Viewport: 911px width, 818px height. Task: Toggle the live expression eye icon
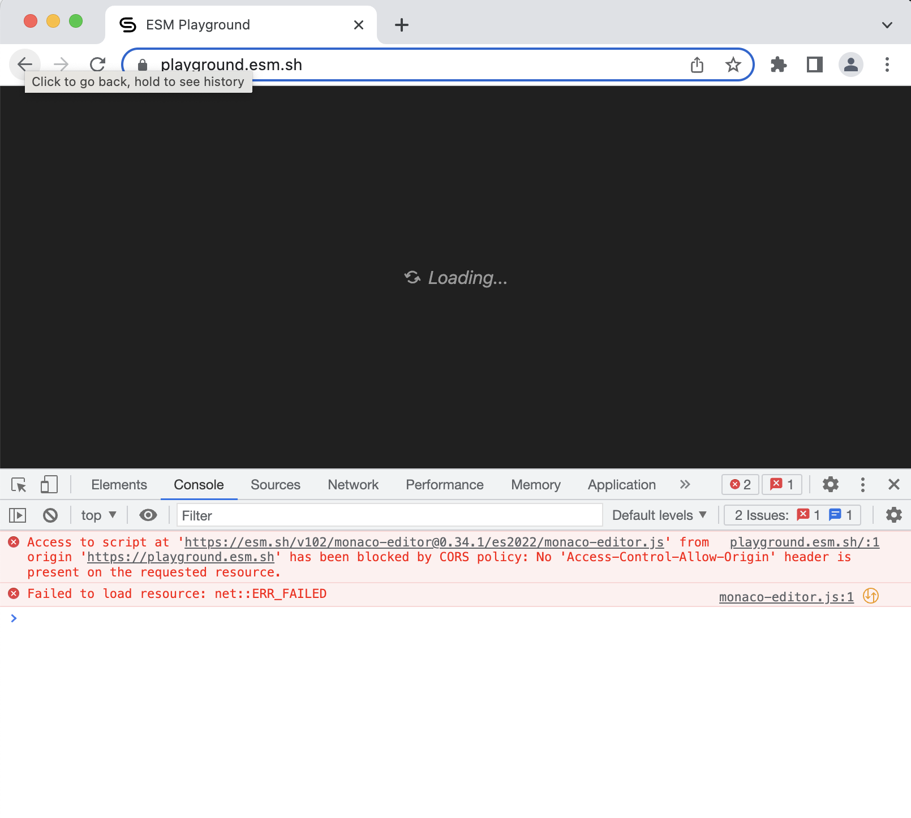tap(148, 515)
